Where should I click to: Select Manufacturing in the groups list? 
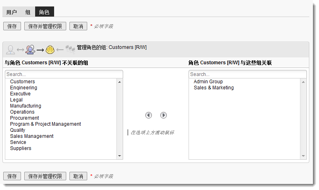point(25,106)
